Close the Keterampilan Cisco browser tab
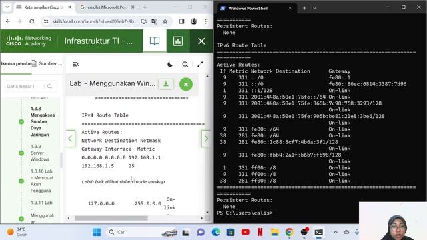The height and width of the screenshot is (240, 427). pyautogui.click(x=69, y=7)
